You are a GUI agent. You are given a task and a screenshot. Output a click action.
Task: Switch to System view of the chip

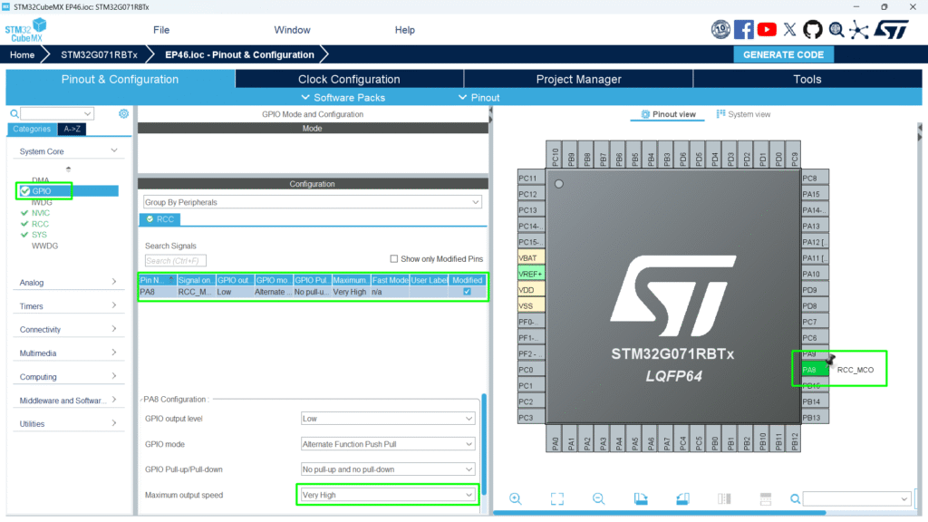point(743,114)
